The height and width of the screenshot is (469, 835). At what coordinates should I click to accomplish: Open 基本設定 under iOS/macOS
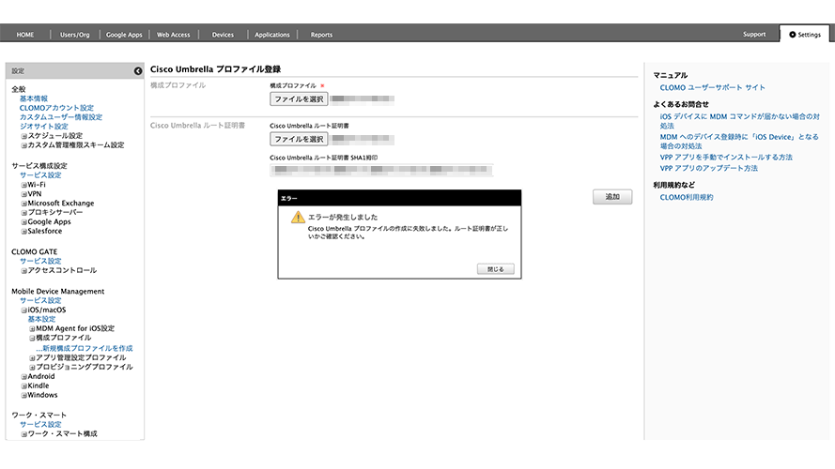click(x=41, y=319)
